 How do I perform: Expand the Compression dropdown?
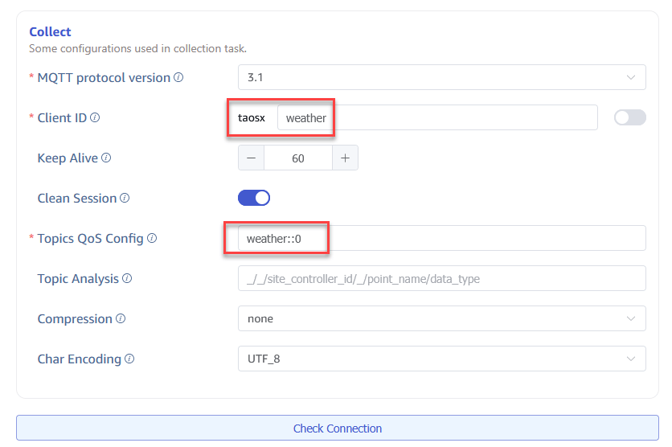[x=441, y=318]
